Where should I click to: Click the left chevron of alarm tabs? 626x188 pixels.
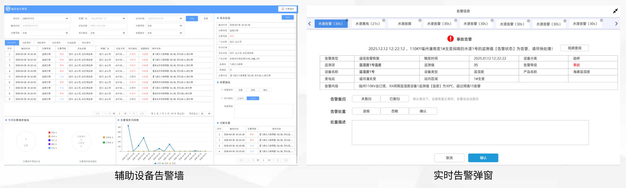[x=309, y=24]
